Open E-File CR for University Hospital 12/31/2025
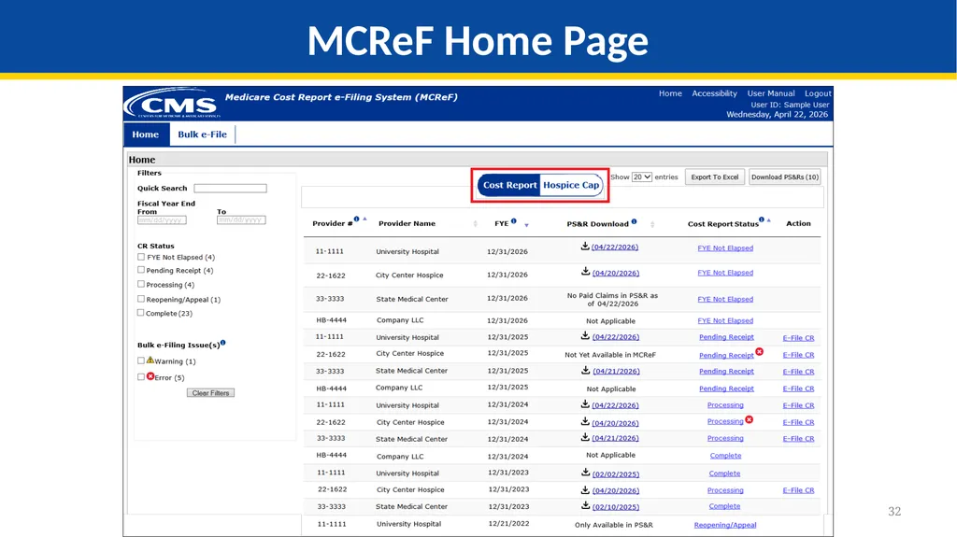The image size is (957, 537). tap(798, 337)
